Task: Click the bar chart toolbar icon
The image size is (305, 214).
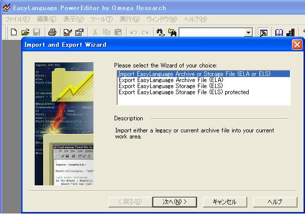Action: pyautogui.click(x=290, y=33)
